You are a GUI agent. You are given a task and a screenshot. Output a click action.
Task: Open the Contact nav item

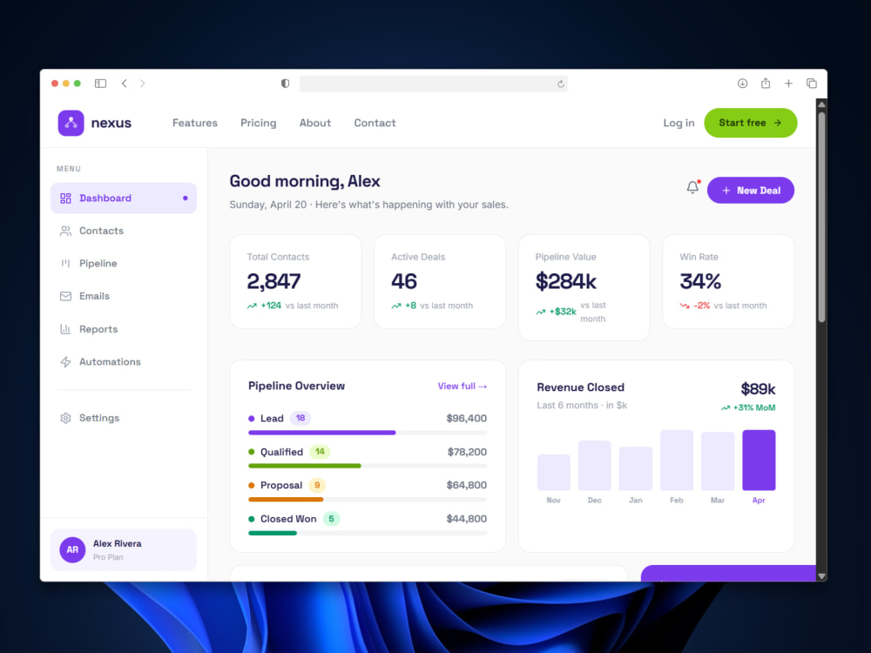[375, 123]
